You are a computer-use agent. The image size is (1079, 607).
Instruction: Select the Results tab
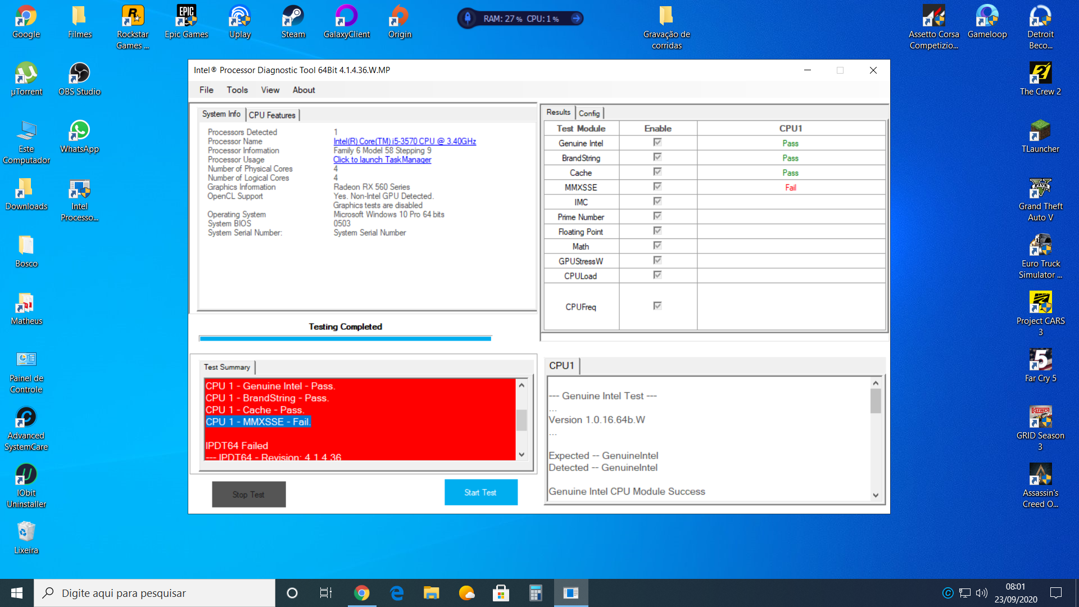click(559, 112)
